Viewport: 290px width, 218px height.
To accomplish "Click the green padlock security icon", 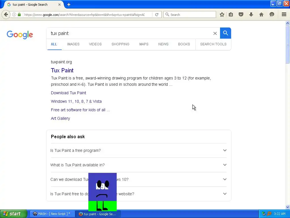I will pyautogui.click(x=19, y=14).
